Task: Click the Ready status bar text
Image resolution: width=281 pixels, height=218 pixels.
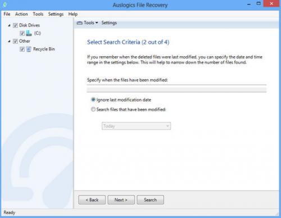Action: point(10,212)
